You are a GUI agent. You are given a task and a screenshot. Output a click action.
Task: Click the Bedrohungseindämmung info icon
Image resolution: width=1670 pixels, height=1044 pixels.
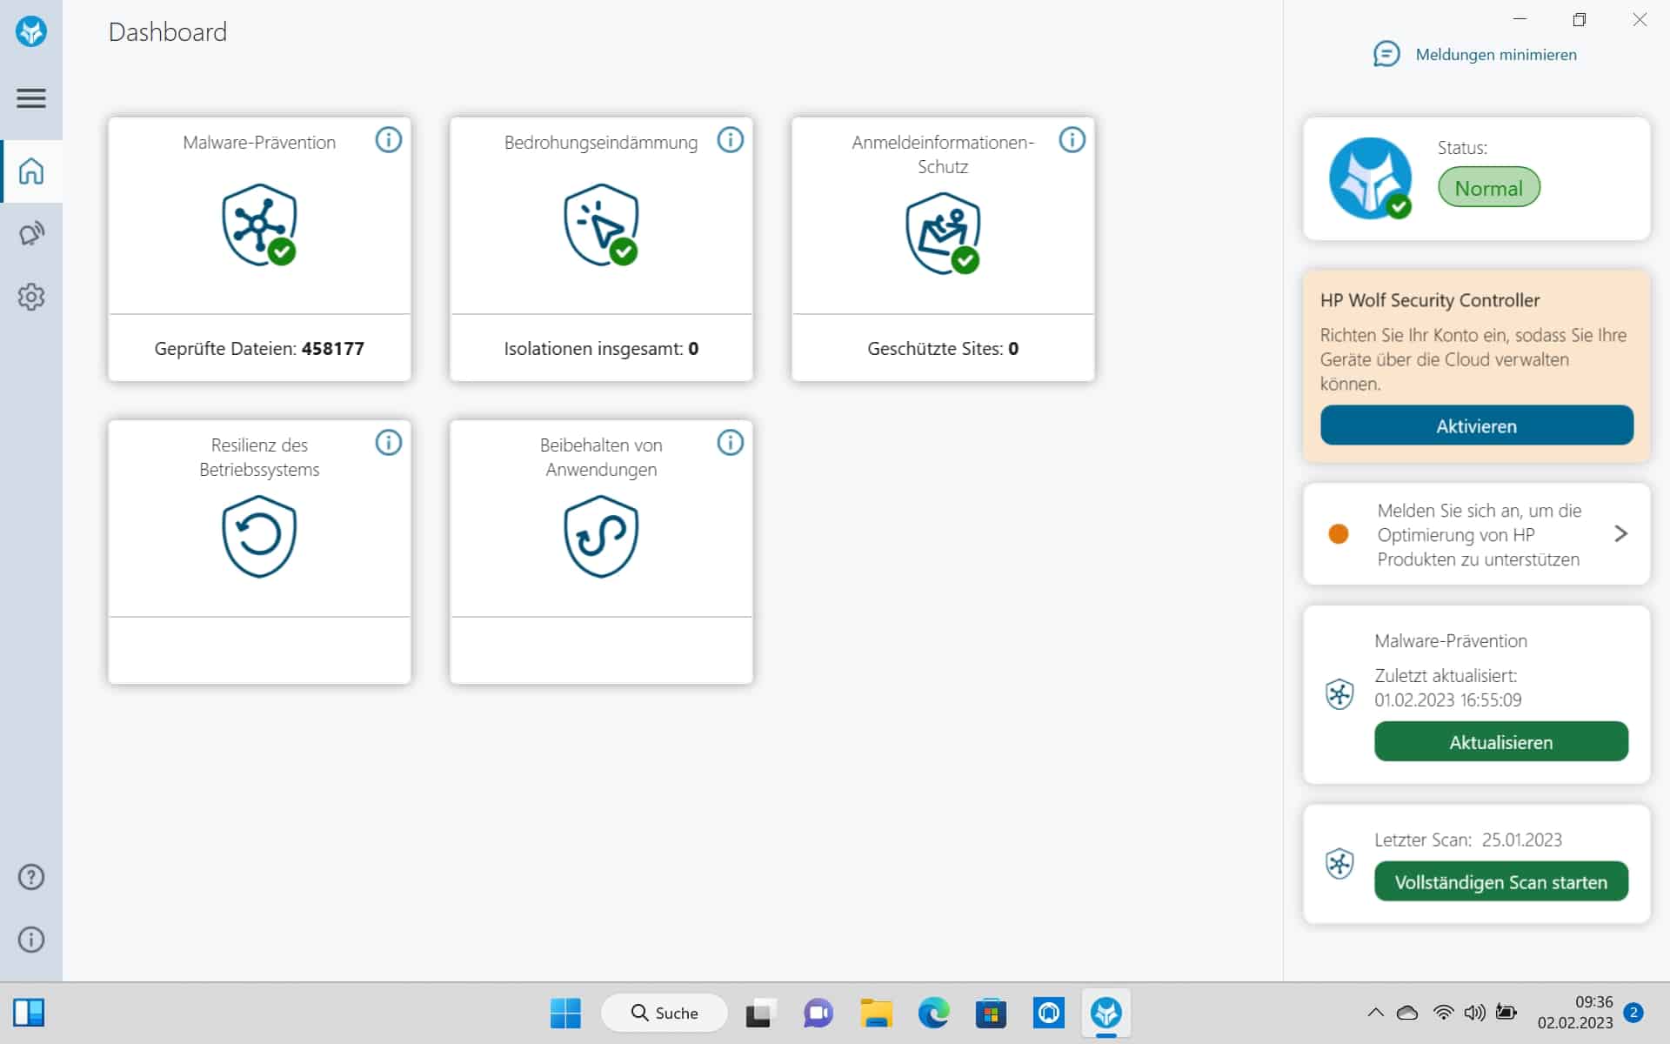[x=730, y=139]
